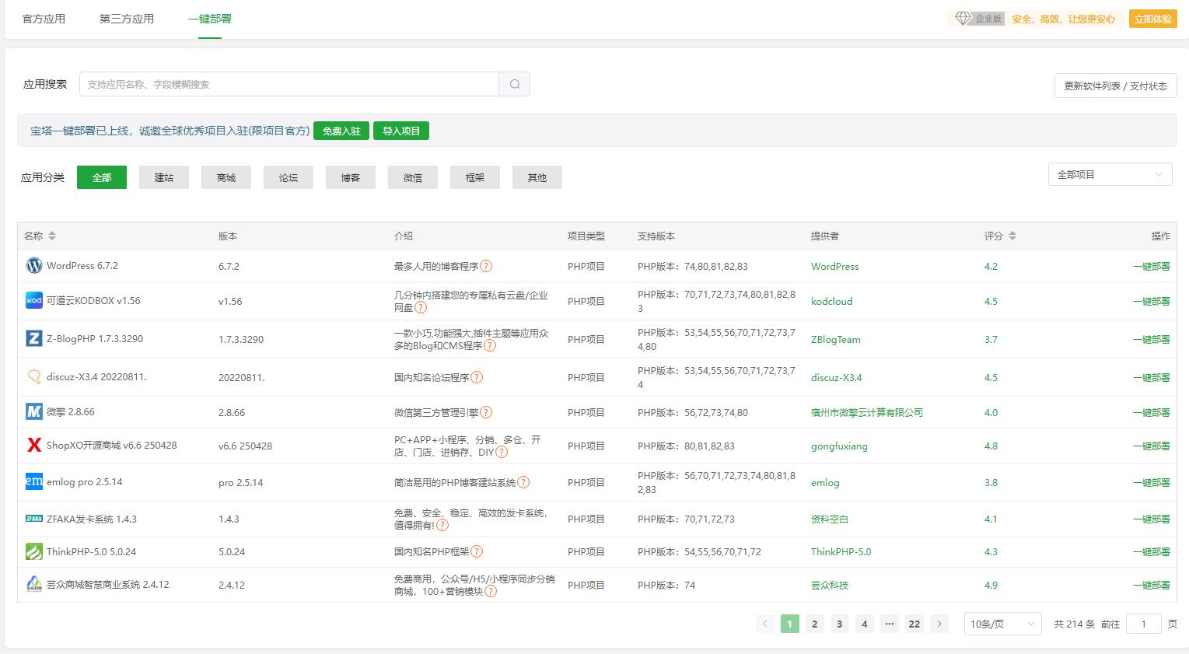Click the discuz-X3.4 app icon
1189x654 pixels.
34,377
